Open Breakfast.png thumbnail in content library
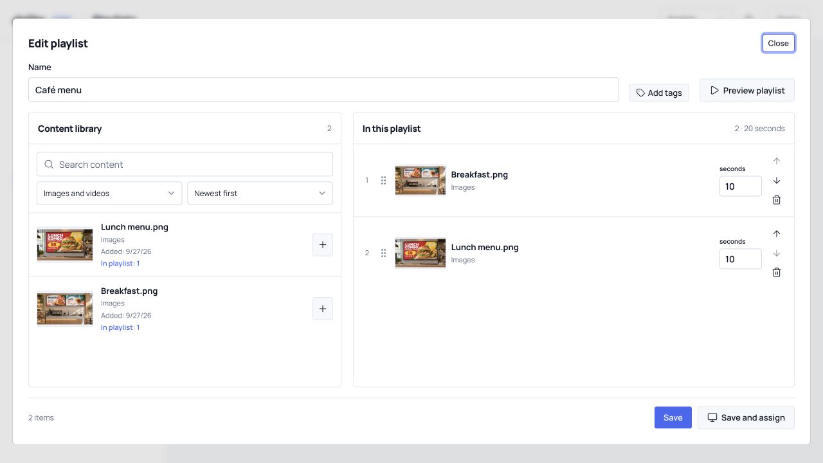 coord(65,309)
